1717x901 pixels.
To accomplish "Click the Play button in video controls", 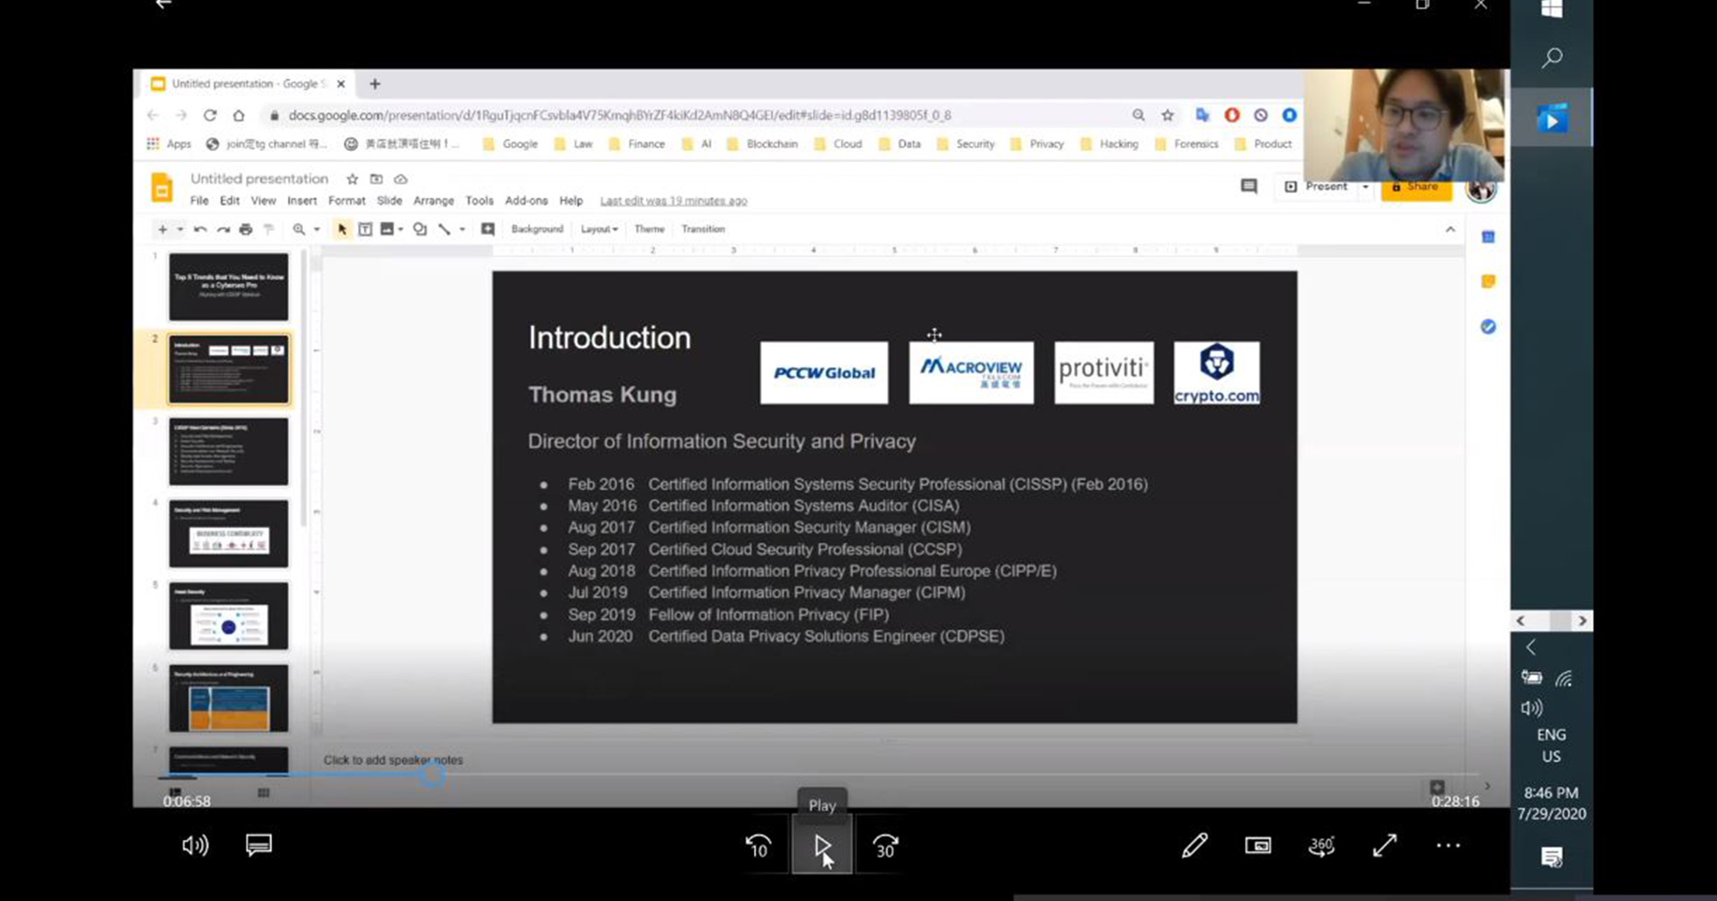I will pyautogui.click(x=822, y=846).
